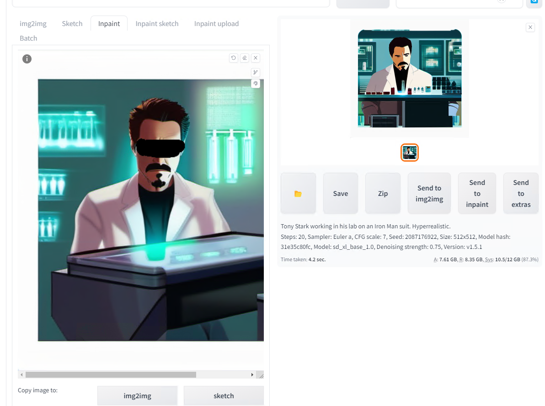Open the color palette icon on canvas
The height and width of the screenshot is (406, 545).
[256, 84]
